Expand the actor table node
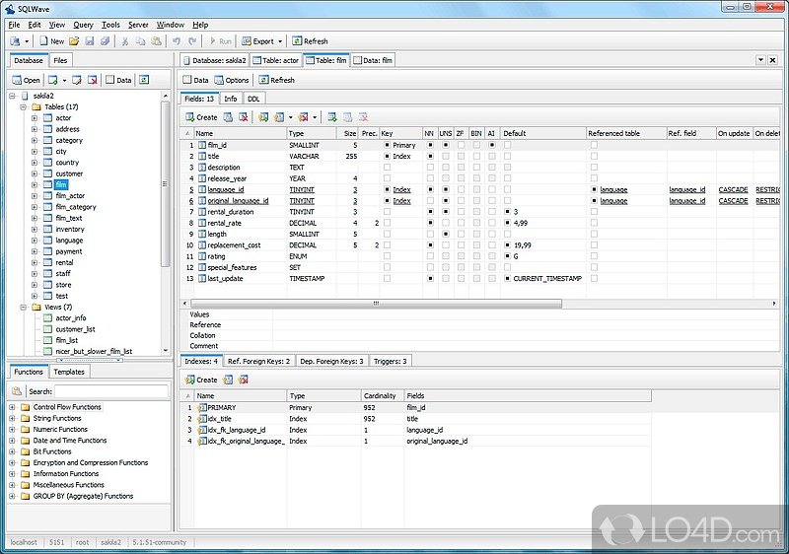The image size is (789, 554). click(x=35, y=117)
